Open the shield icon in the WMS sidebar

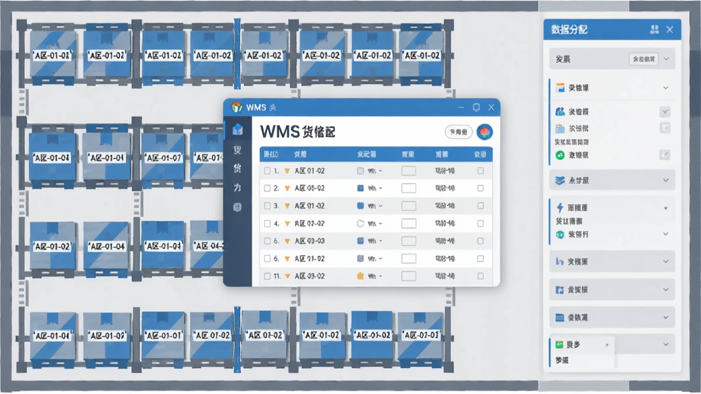238,207
